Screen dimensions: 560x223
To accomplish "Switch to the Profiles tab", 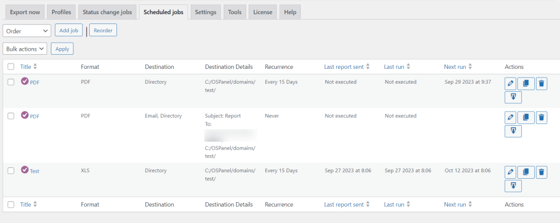I will pyautogui.click(x=61, y=12).
